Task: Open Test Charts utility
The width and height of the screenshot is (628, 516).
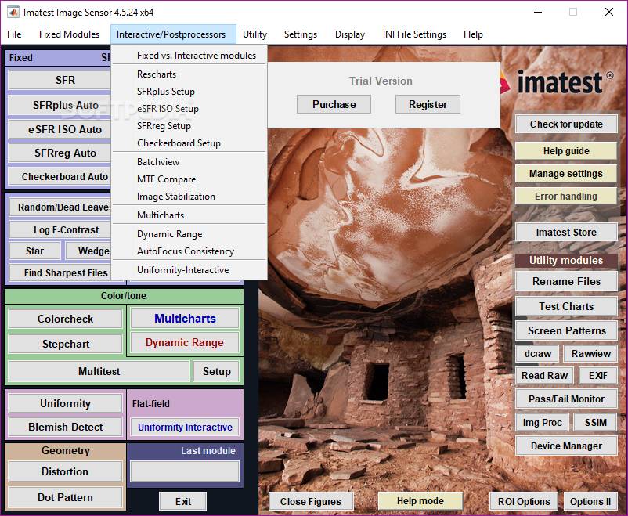Action: 566,306
